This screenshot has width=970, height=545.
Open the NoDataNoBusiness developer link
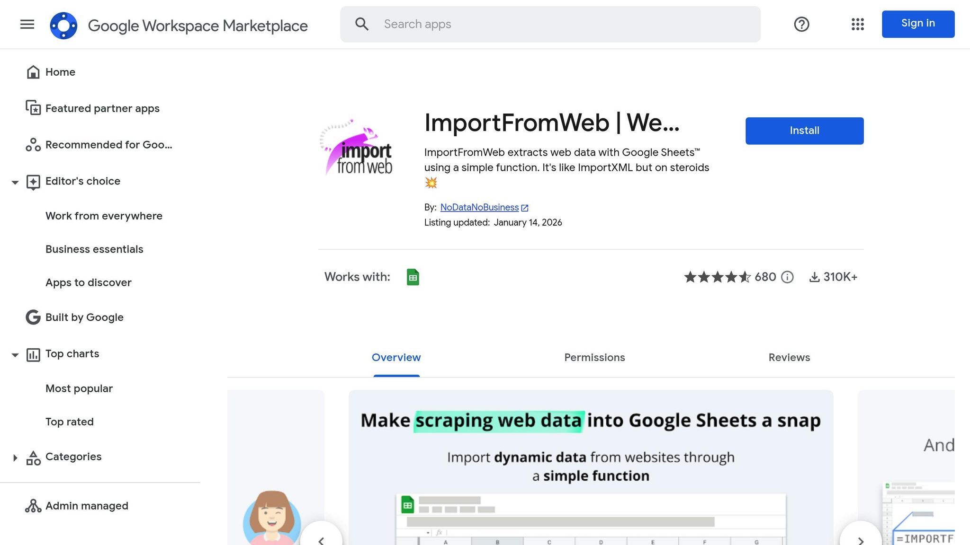[479, 207]
